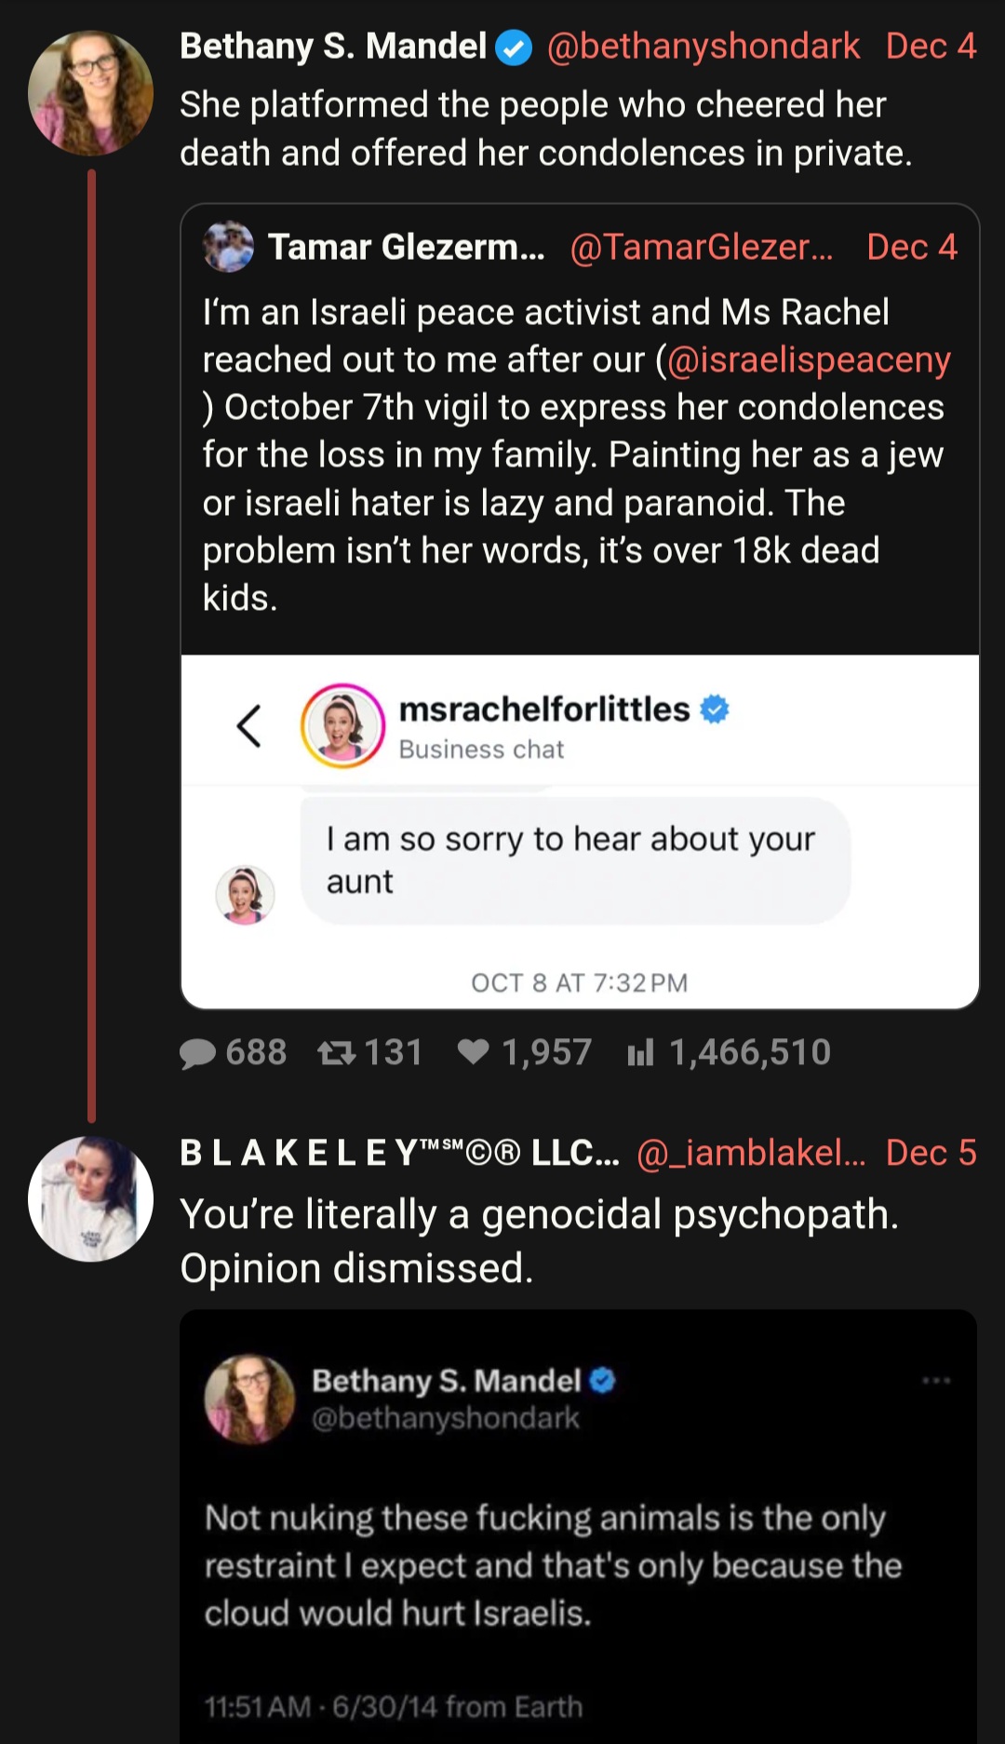
Task: Open BLAKELEY's profile avatar
Action: 90,1198
